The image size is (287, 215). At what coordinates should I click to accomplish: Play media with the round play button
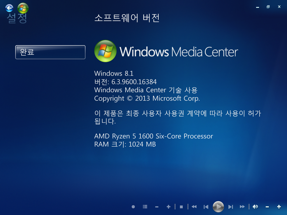pyautogui.click(x=218, y=207)
